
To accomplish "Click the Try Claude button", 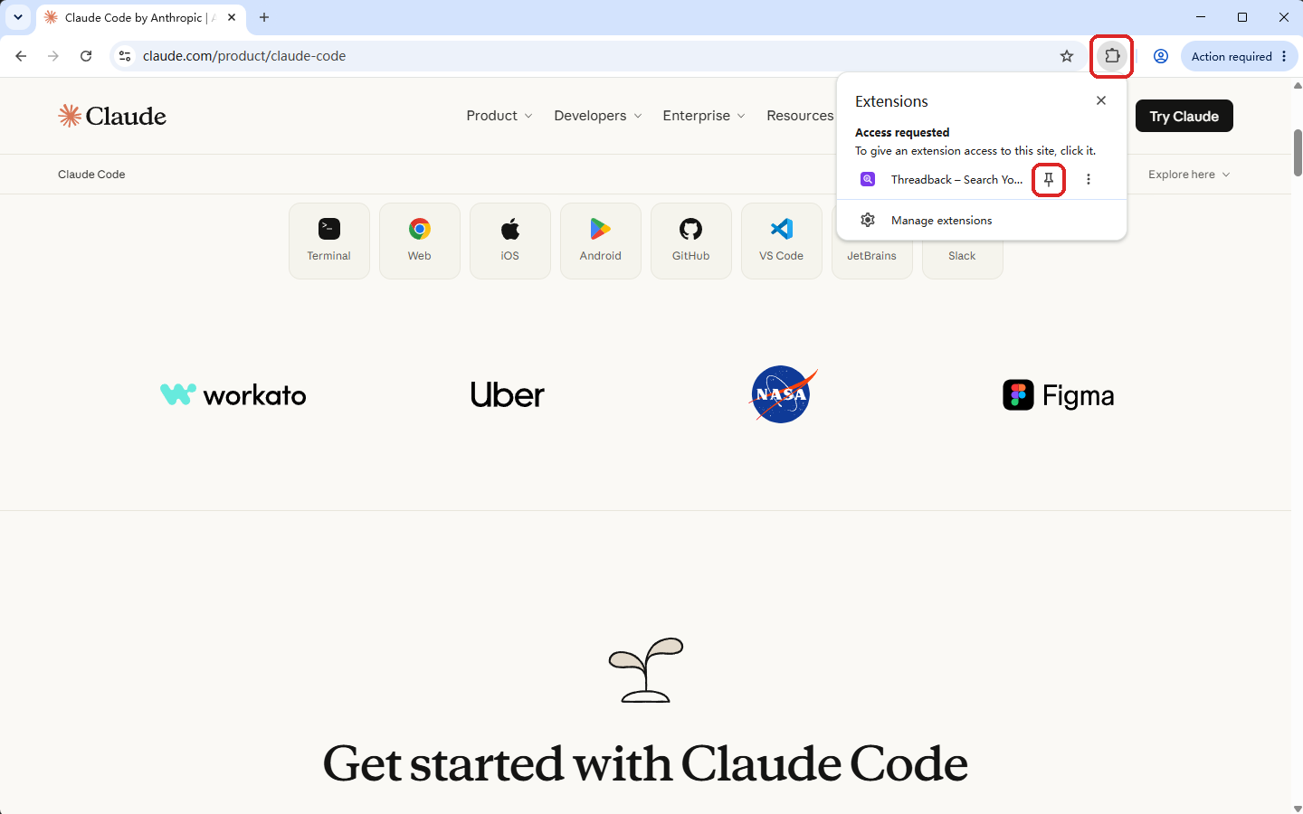I will click(1184, 116).
